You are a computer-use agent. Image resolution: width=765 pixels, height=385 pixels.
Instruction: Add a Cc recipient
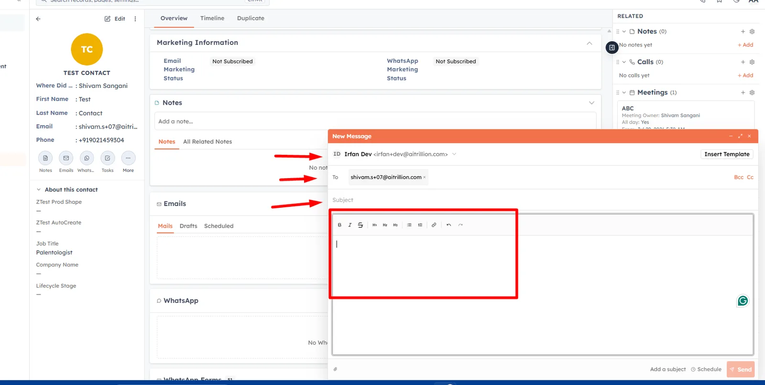(x=750, y=177)
